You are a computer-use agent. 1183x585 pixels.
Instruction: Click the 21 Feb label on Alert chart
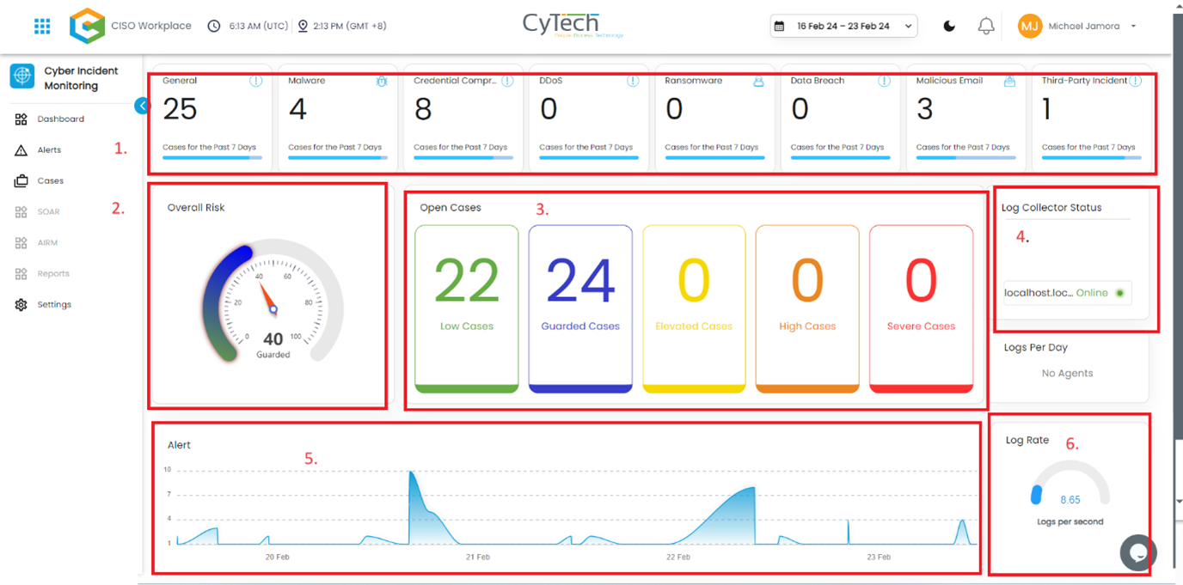coord(477,557)
